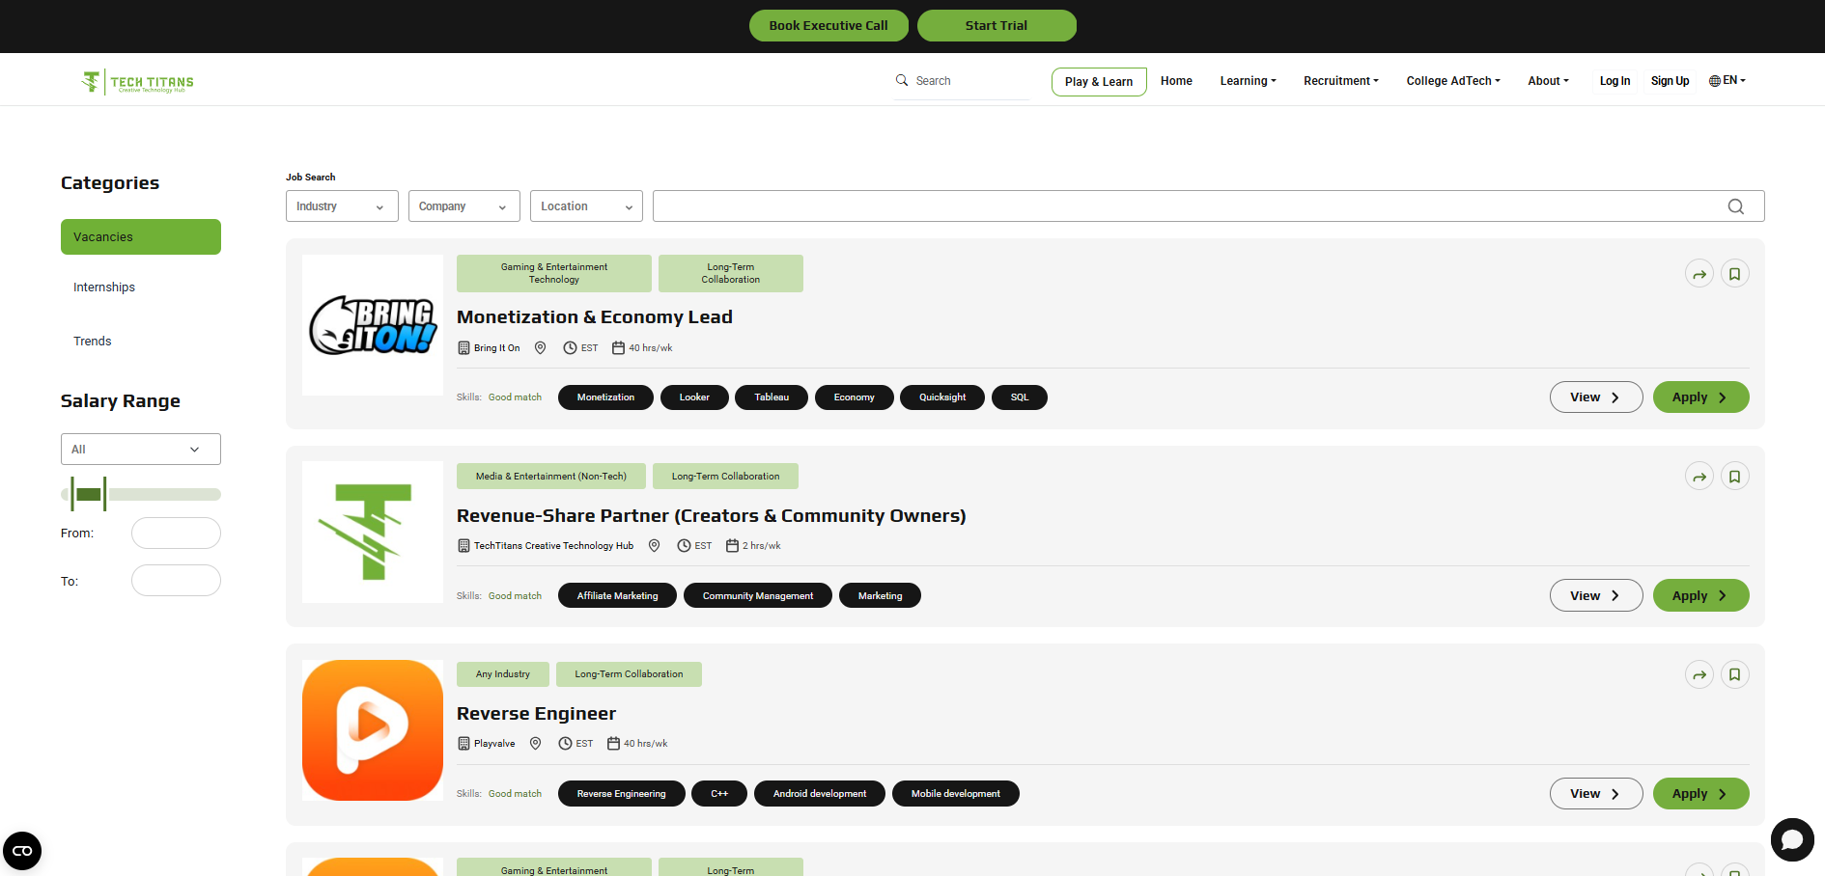Bookmark the Monetization & Economy Lead job
Viewport: 1825px width, 876px height.
1734,273
